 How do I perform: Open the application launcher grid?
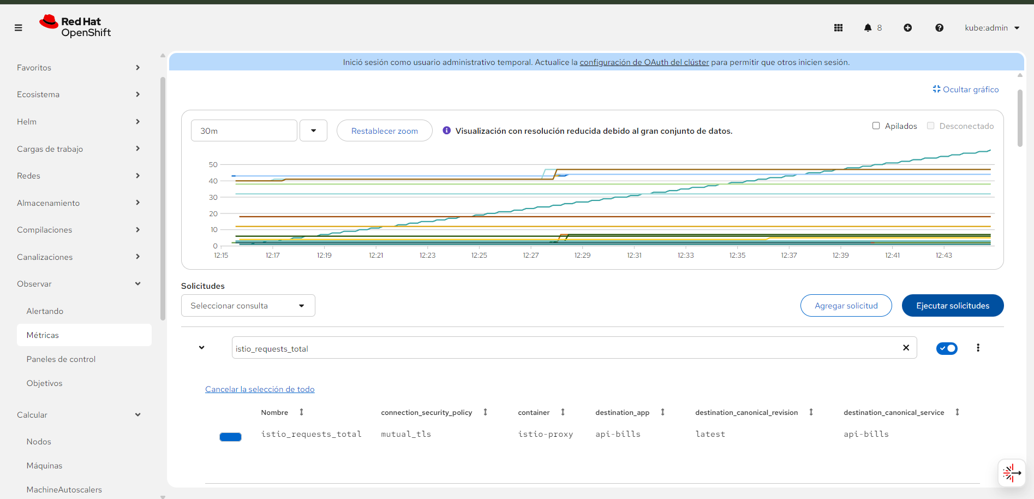pyautogui.click(x=838, y=28)
